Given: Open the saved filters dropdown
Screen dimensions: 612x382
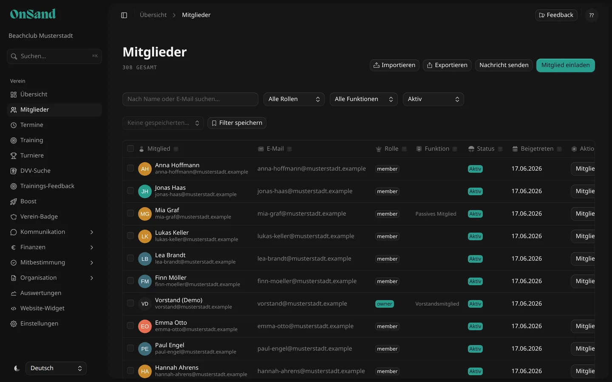Looking at the screenshot, I should pos(163,123).
